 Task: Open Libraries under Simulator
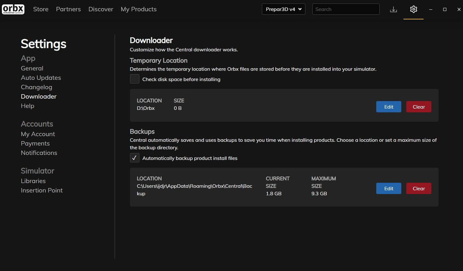pos(33,181)
